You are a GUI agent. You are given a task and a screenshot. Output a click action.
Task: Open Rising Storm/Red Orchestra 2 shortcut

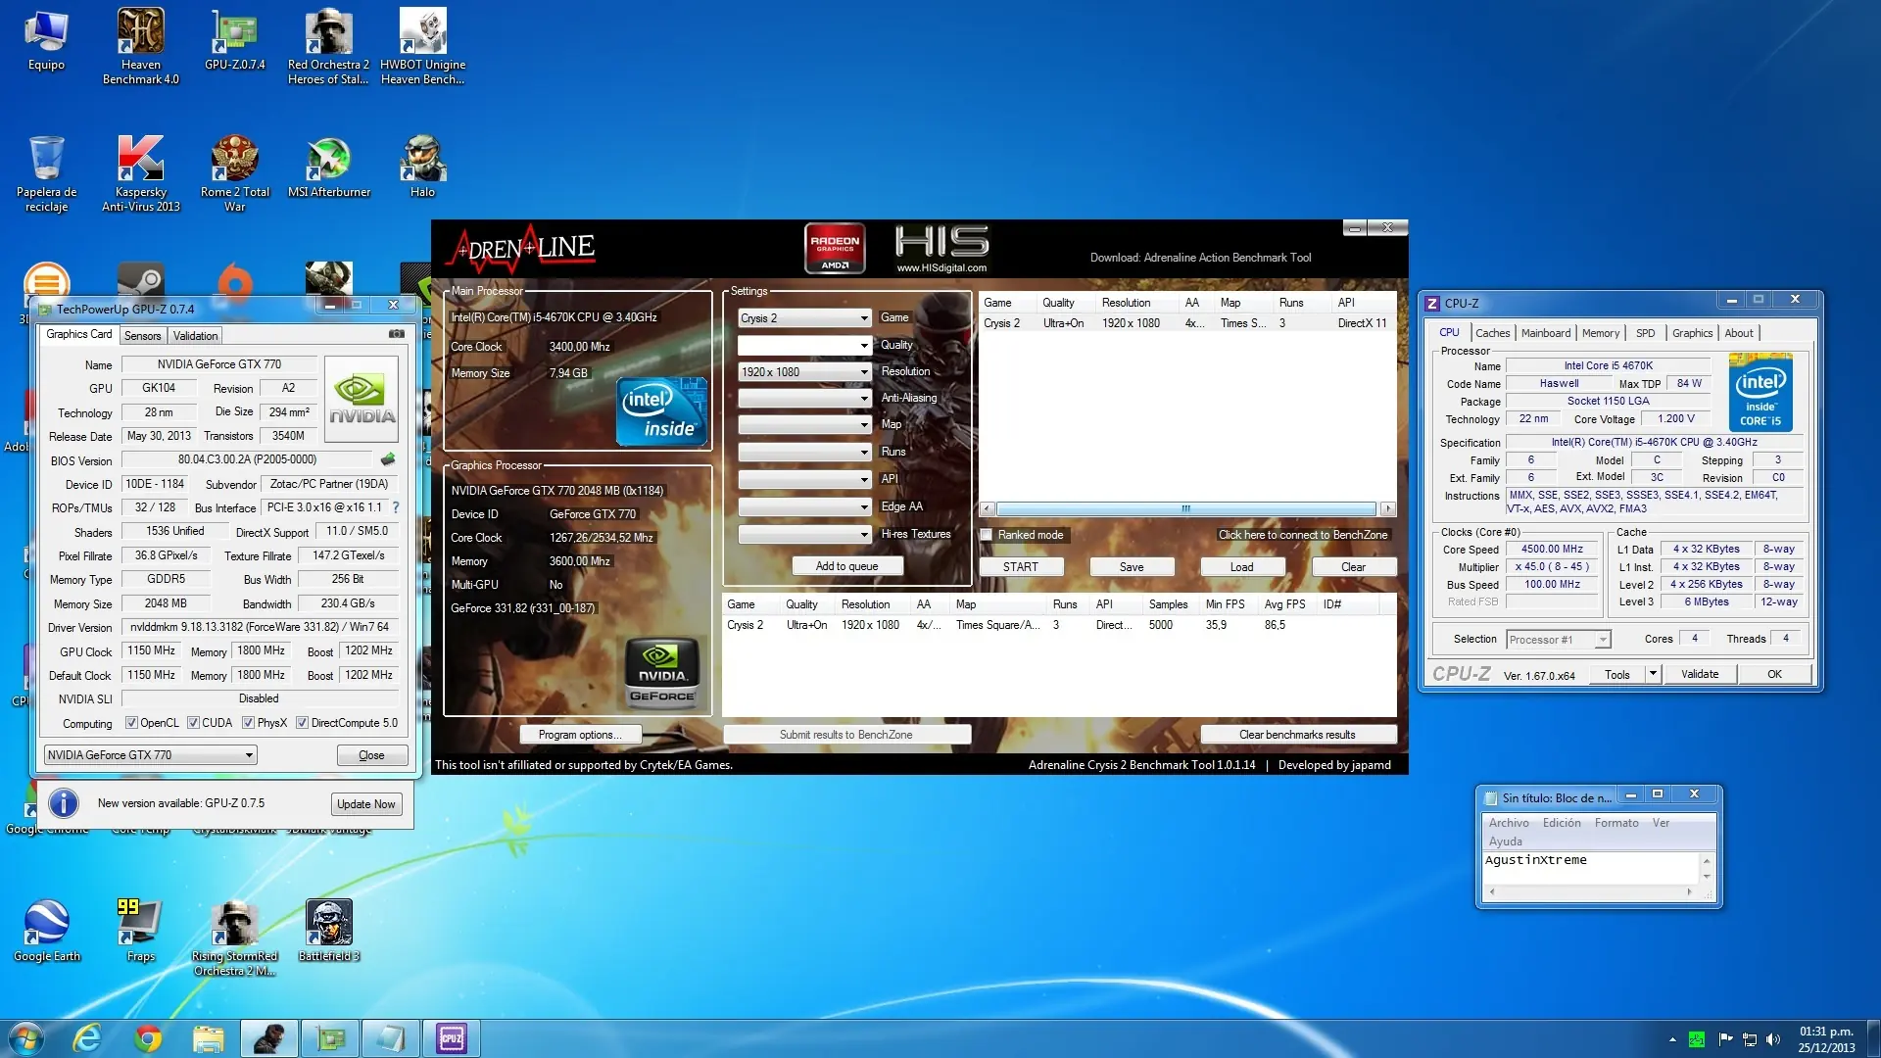tap(234, 938)
